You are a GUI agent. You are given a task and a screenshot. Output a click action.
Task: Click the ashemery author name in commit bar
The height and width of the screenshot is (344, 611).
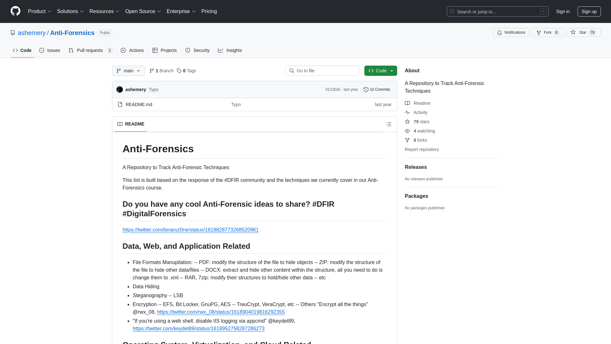point(136,90)
